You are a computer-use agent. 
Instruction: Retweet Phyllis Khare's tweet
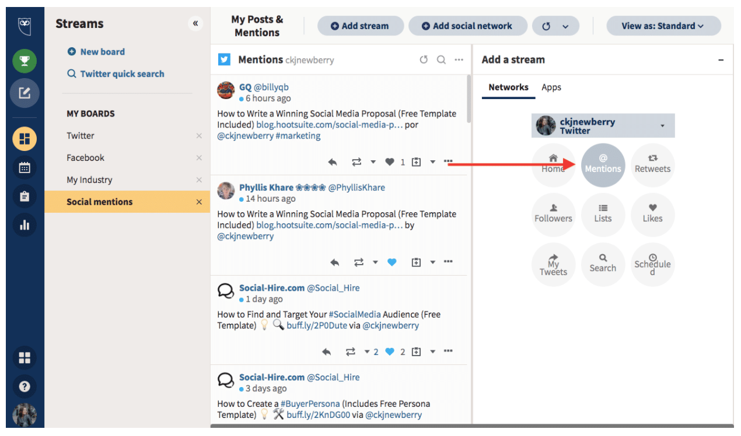click(x=359, y=263)
